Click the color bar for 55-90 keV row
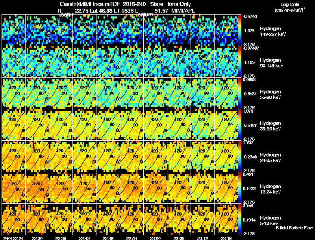315x240 pixels. pyautogui.click(x=239, y=93)
